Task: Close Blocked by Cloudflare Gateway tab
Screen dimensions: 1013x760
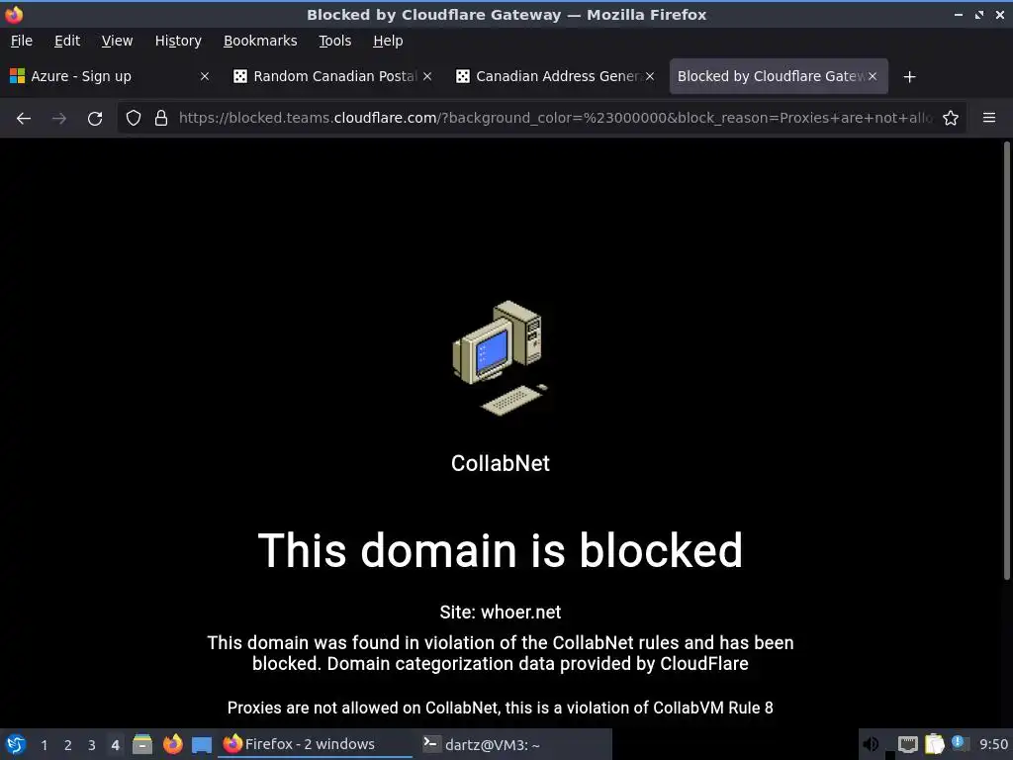Action: [873, 76]
